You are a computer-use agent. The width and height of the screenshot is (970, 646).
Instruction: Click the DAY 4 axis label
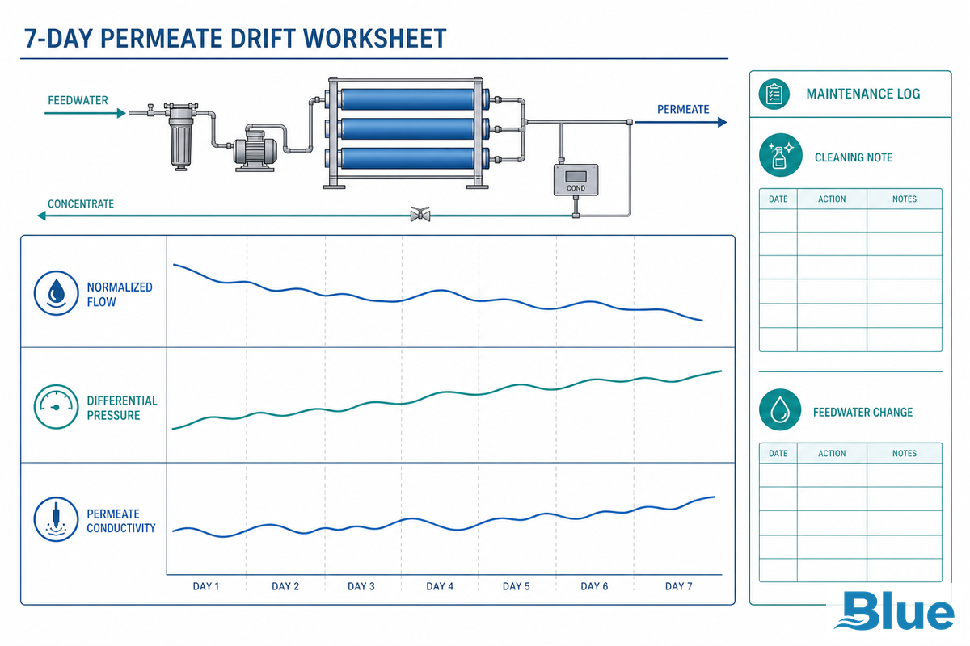click(440, 586)
